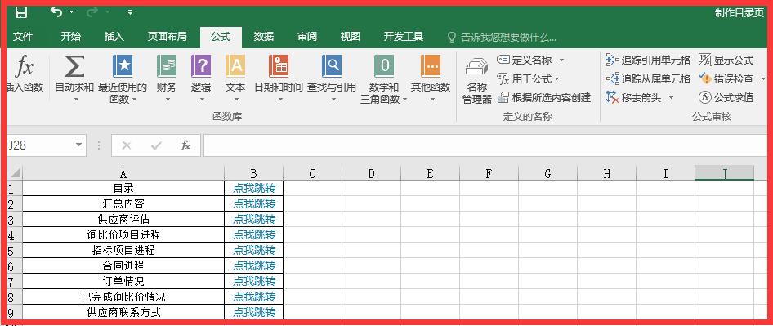
Task: Click the 移去箭头 button
Action: pyautogui.click(x=634, y=98)
